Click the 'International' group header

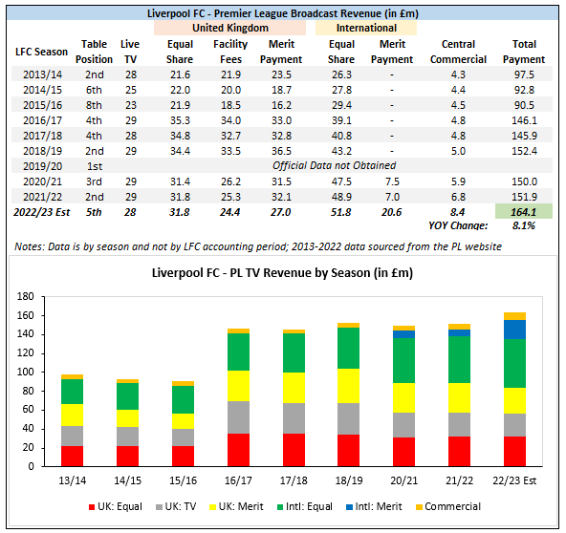coord(366,28)
